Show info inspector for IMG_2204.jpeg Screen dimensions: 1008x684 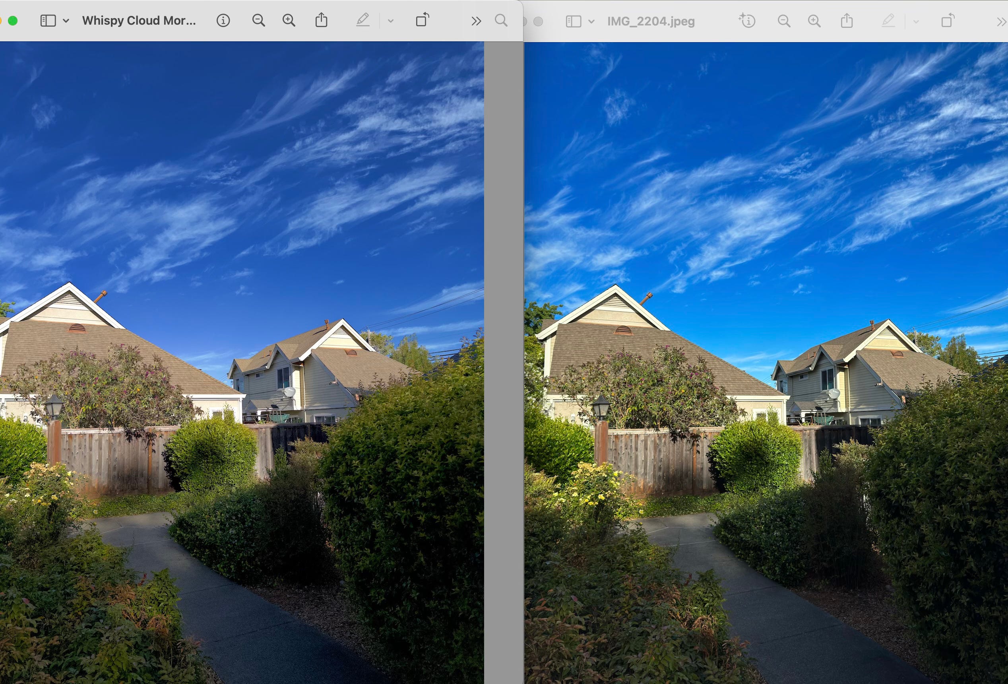(x=747, y=21)
